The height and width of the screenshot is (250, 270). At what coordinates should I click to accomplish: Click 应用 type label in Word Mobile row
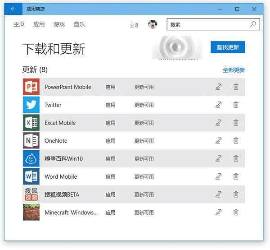(x=110, y=177)
